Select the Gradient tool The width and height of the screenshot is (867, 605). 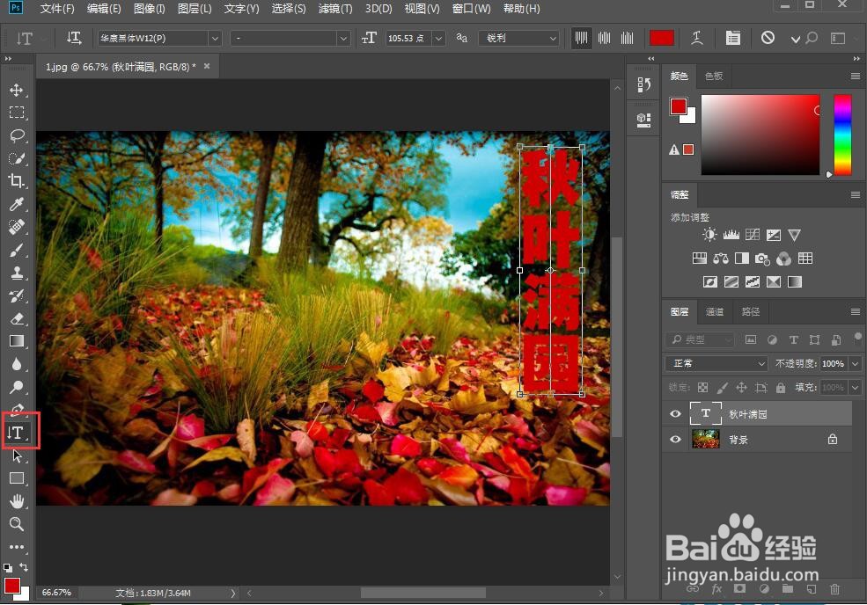pos(16,341)
